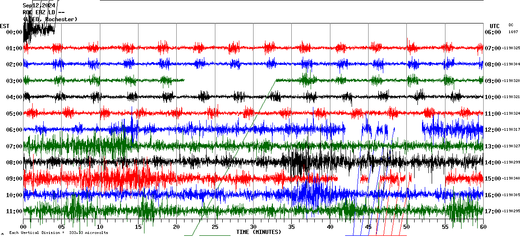Click the 09:00 EST row label

click(x=14, y=179)
